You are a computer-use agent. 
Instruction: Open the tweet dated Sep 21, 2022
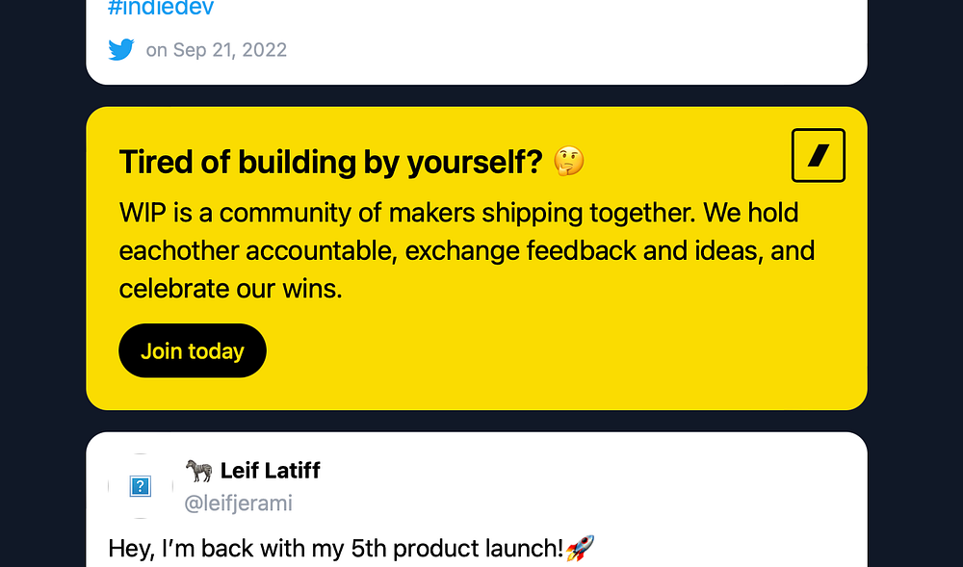(217, 50)
